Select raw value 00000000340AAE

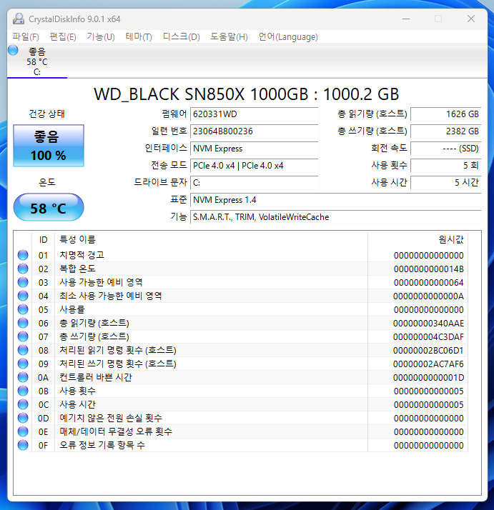(x=428, y=324)
